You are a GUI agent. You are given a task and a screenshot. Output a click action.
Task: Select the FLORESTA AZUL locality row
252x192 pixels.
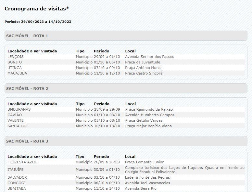coord(22,162)
